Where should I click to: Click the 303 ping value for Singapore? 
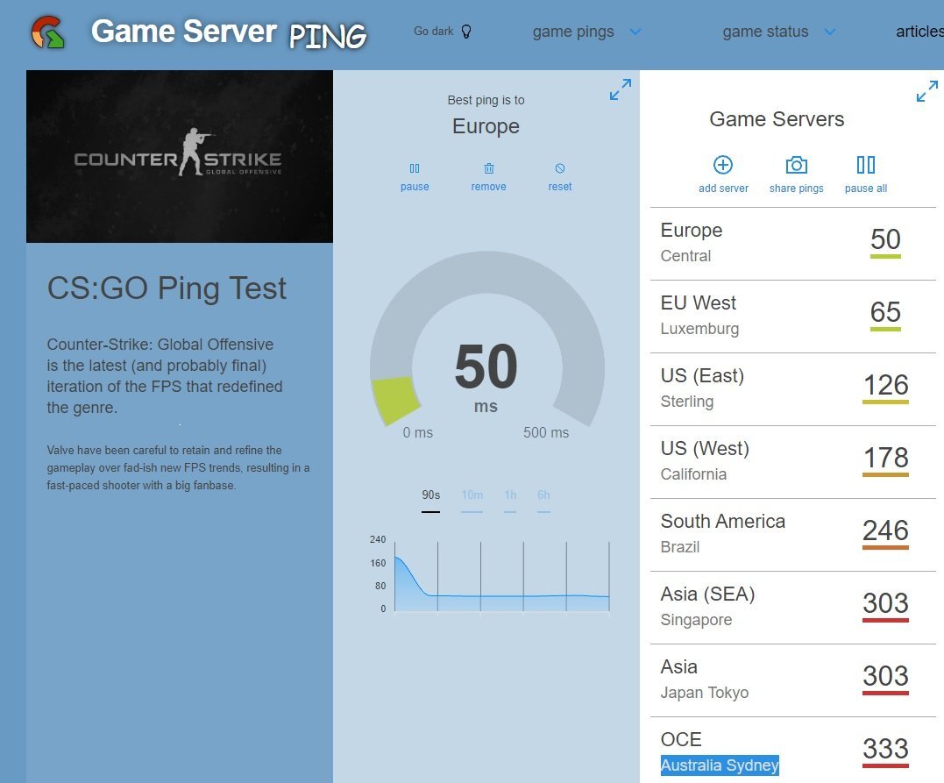[885, 603]
